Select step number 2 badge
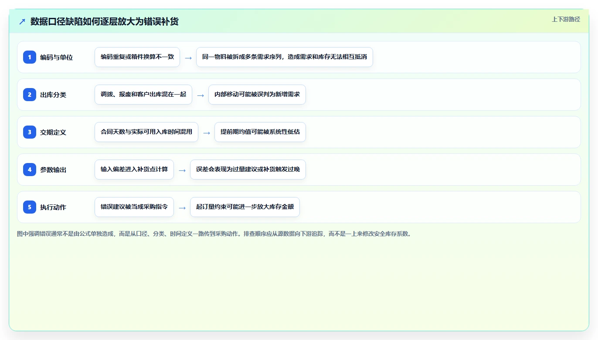The height and width of the screenshot is (340, 598). 30,95
